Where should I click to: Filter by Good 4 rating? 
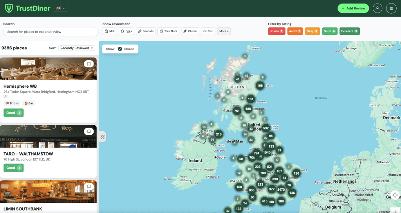tap(330, 31)
